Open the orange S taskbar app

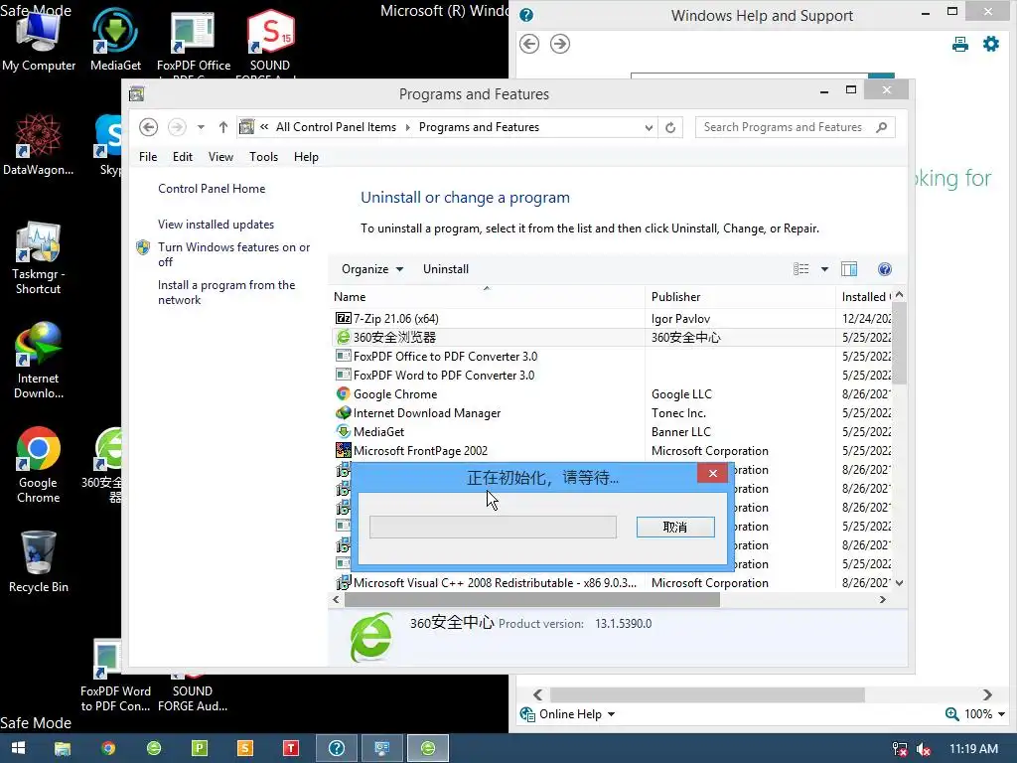(244, 748)
